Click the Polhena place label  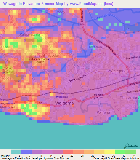tap(103, 112)
